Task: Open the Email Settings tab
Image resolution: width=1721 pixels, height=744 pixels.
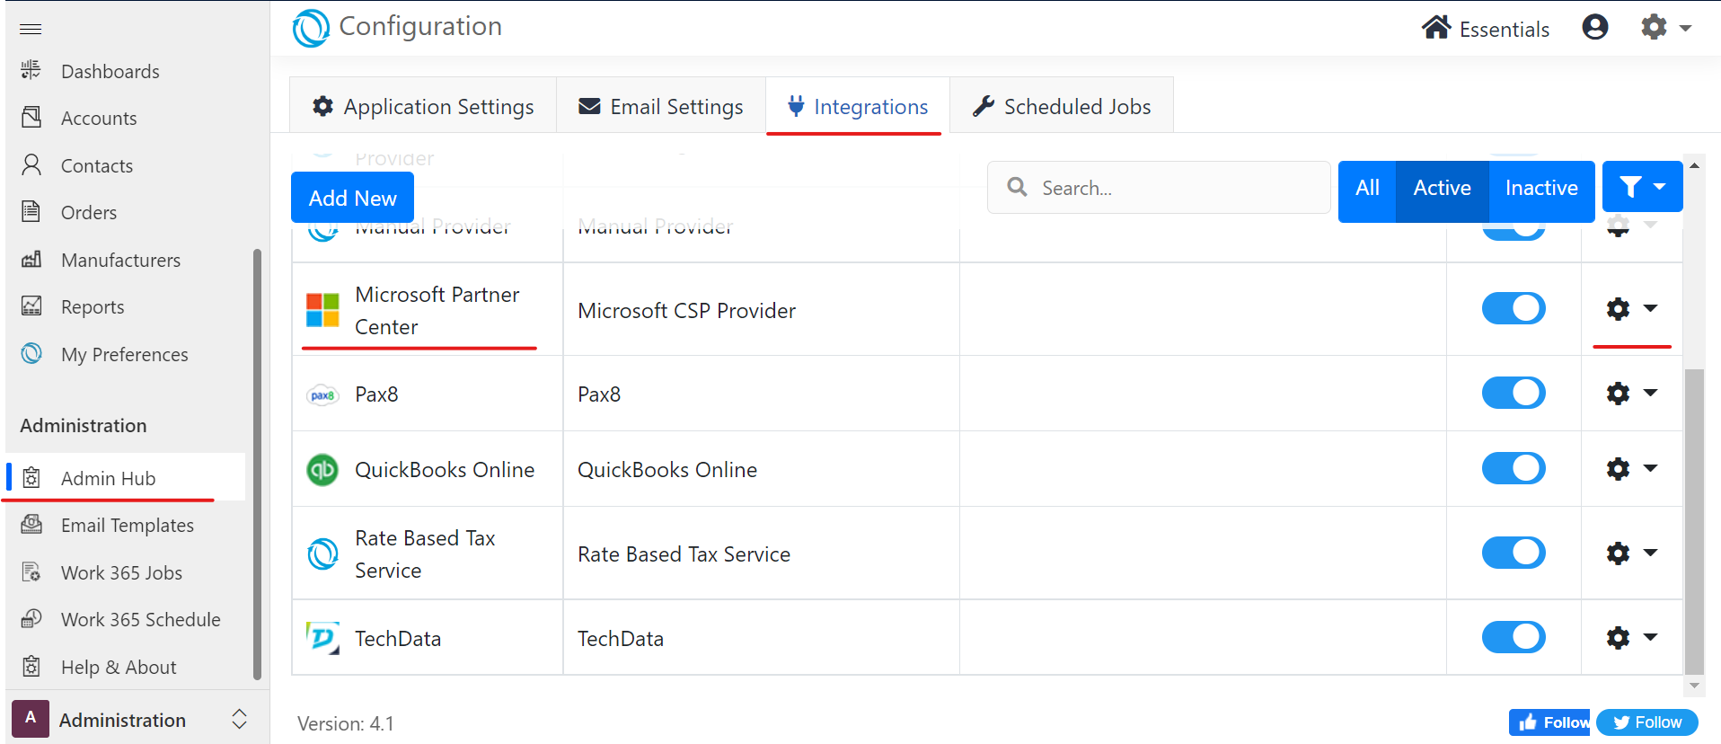Action: (x=661, y=106)
